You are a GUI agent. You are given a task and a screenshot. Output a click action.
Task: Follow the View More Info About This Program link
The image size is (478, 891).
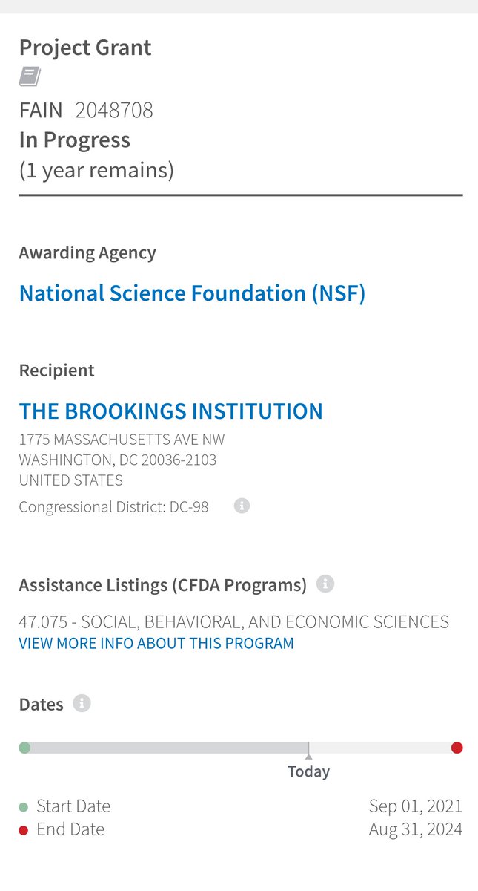pos(156,644)
